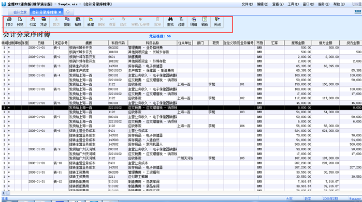Click account code 660202

click(x=113, y=48)
